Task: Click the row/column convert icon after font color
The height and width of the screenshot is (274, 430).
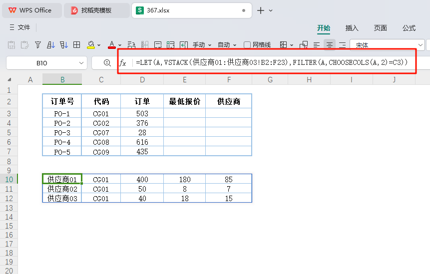Action: tap(131, 44)
